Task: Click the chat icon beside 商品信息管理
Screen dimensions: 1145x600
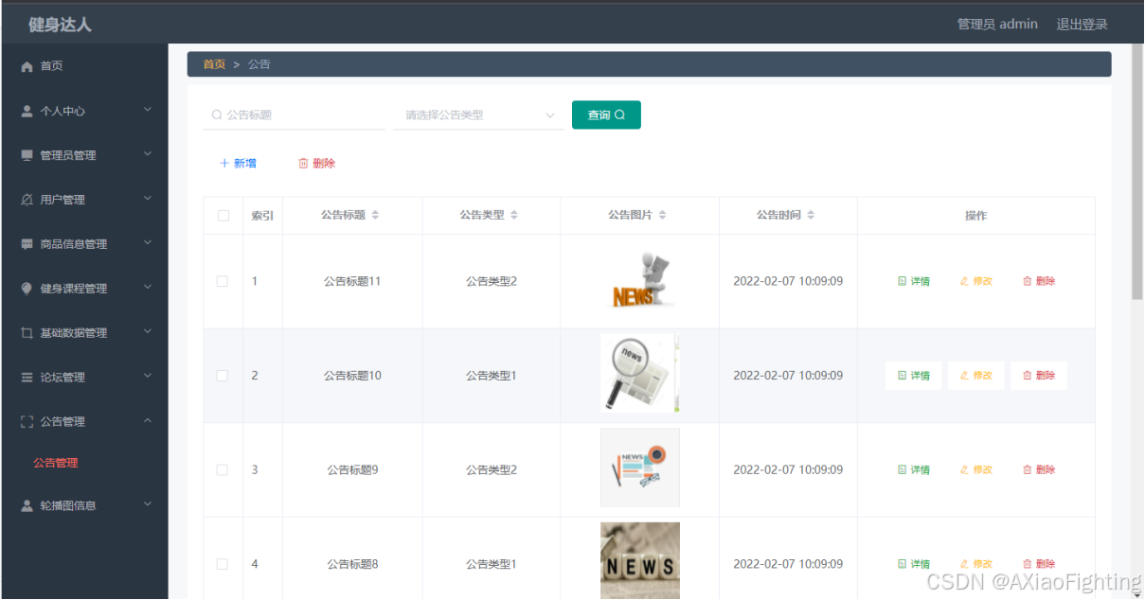Action: pos(27,244)
